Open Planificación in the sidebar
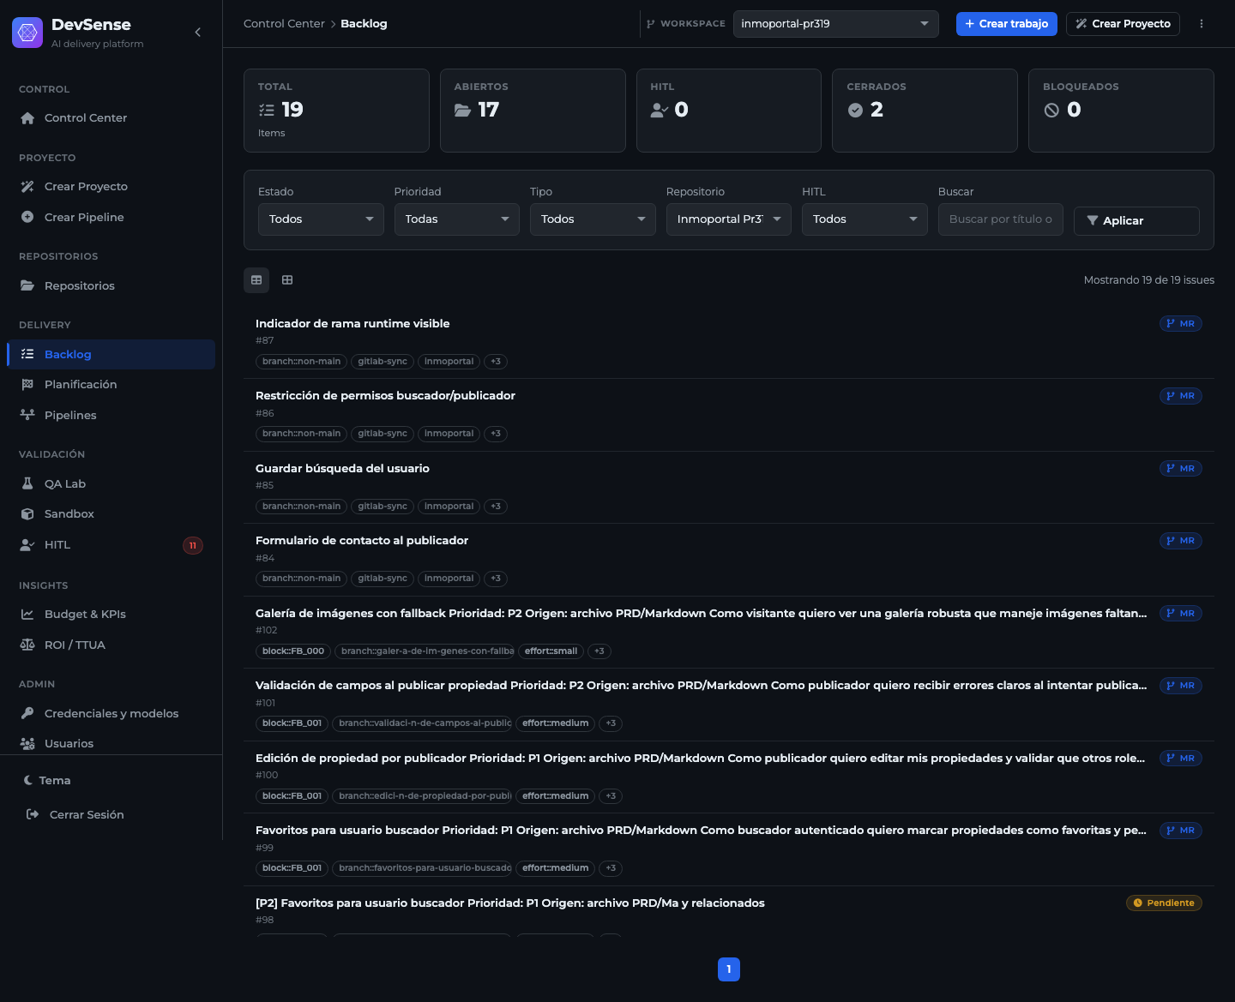This screenshot has height=1002, width=1235. pos(111,385)
